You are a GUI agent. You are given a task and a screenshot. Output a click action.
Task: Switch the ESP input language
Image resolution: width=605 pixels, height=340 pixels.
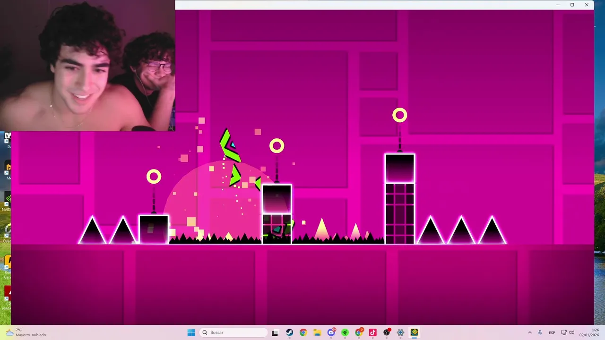(552, 332)
